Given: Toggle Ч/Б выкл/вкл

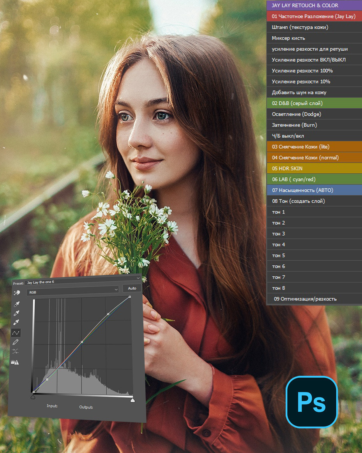Looking at the screenshot, I should [x=314, y=136].
